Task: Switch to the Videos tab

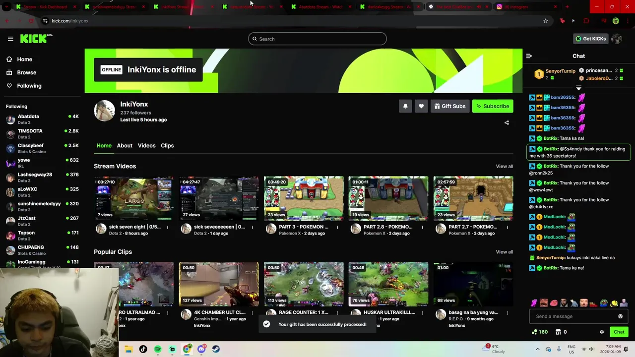Action: click(146, 145)
